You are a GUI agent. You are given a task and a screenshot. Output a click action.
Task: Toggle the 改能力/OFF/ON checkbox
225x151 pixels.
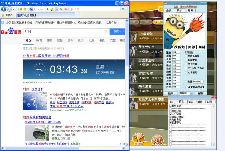pos(186,87)
